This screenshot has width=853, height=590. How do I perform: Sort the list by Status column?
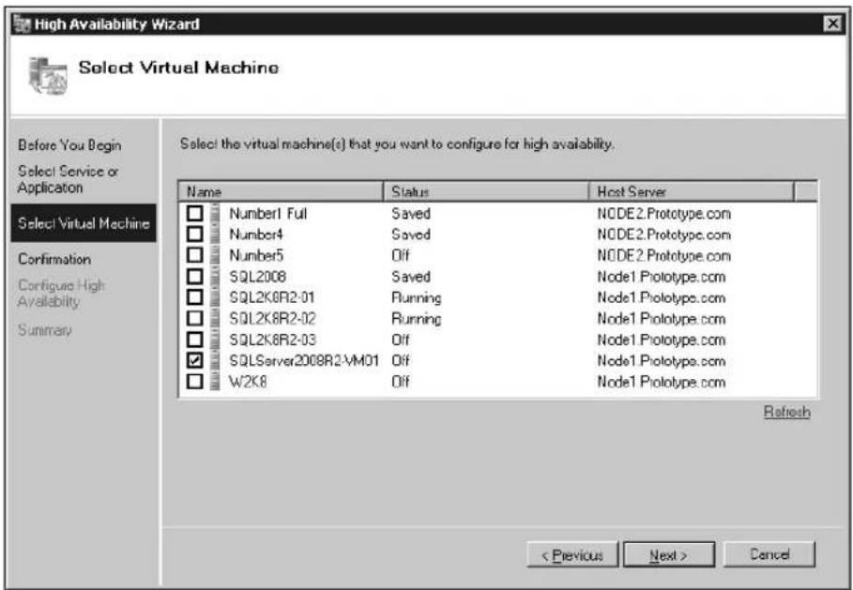[486, 191]
